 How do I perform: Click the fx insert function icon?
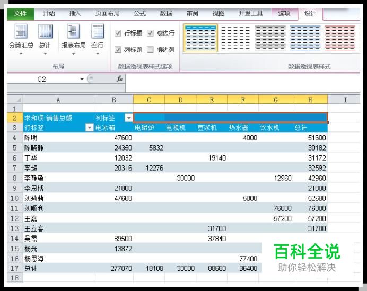tap(120, 79)
